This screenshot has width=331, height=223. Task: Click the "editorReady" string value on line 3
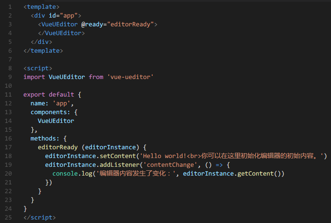coord(130,25)
